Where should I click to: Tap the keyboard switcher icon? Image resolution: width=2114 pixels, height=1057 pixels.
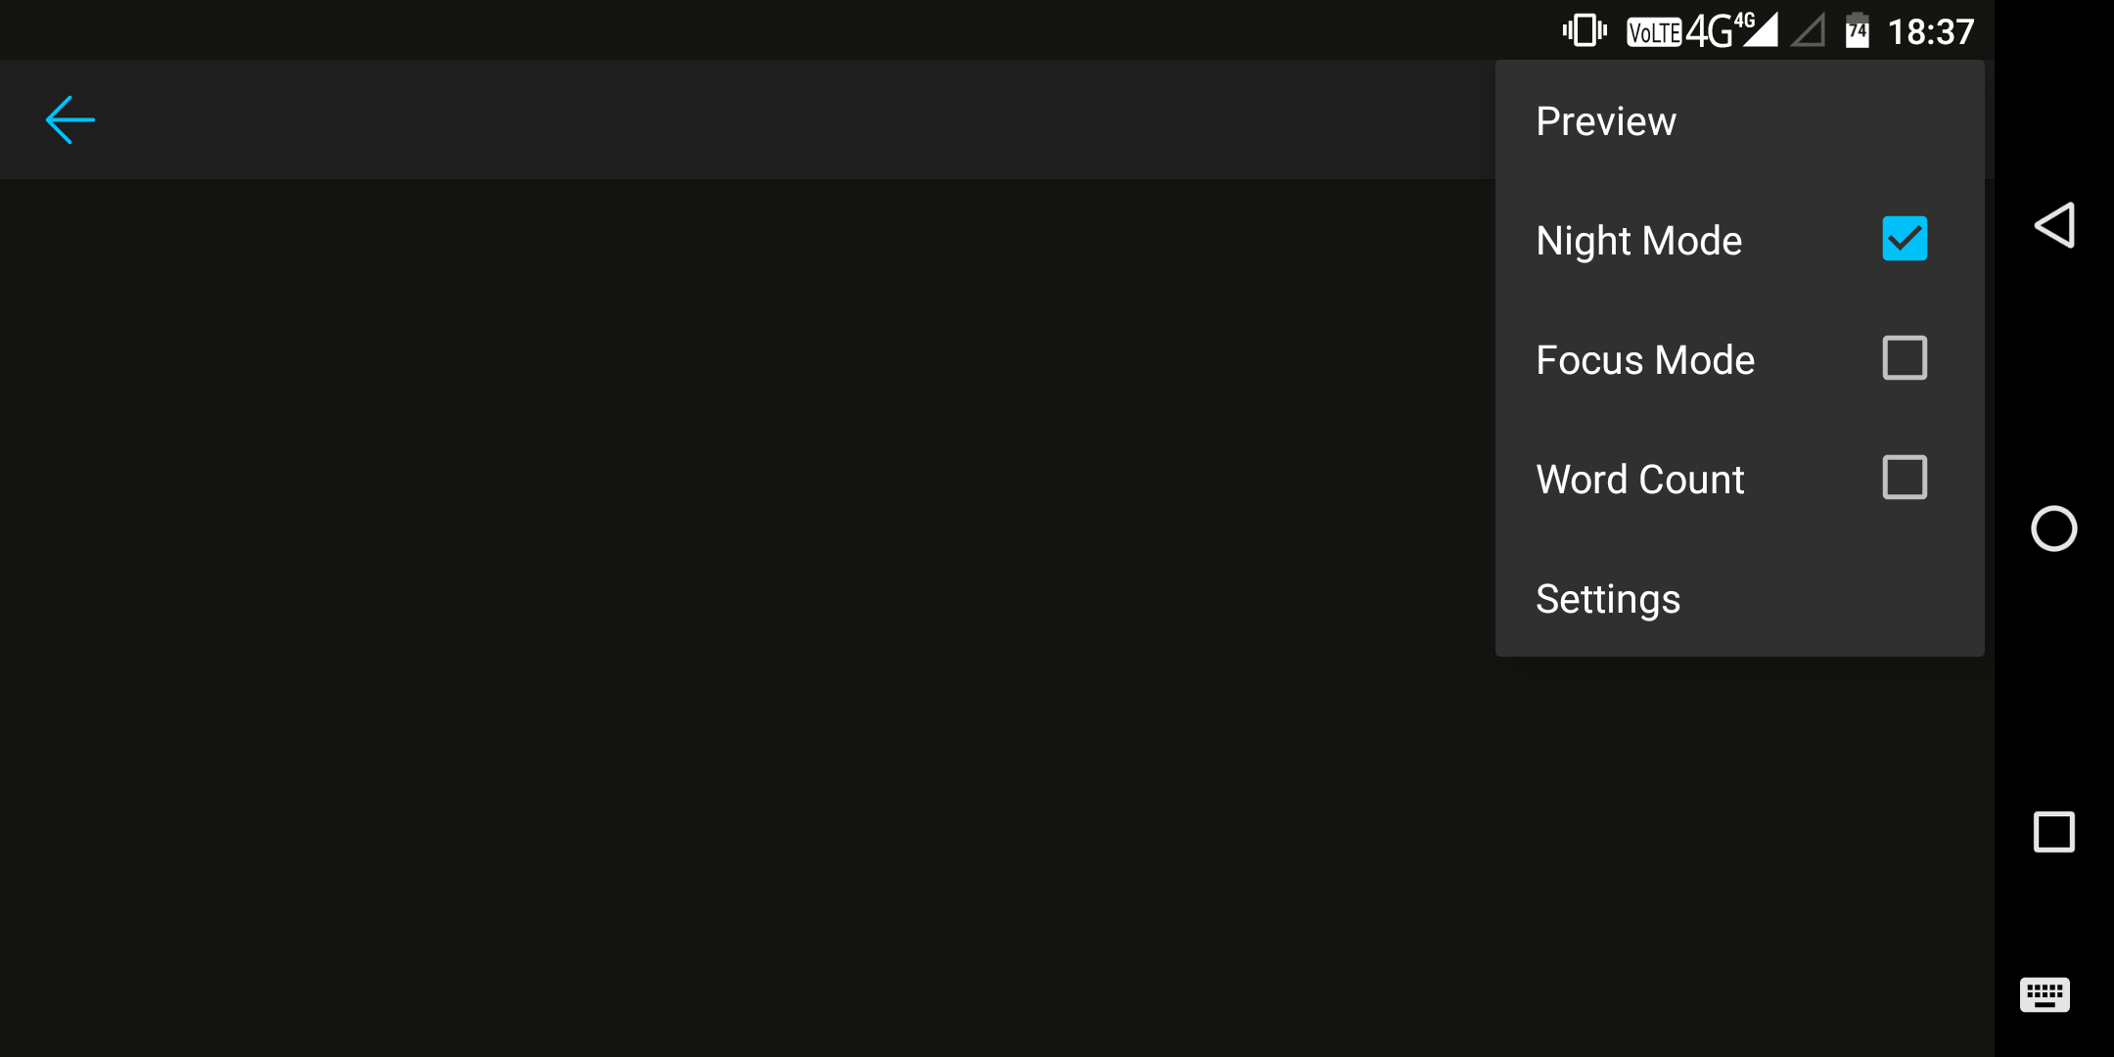(2045, 995)
